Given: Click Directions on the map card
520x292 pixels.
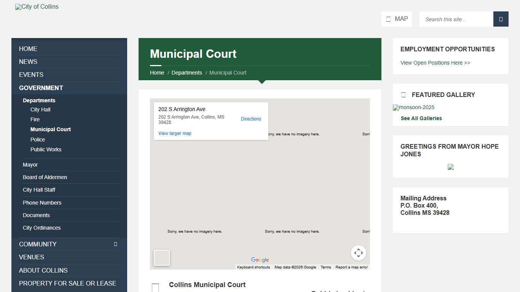Looking at the screenshot, I should 251,119.
